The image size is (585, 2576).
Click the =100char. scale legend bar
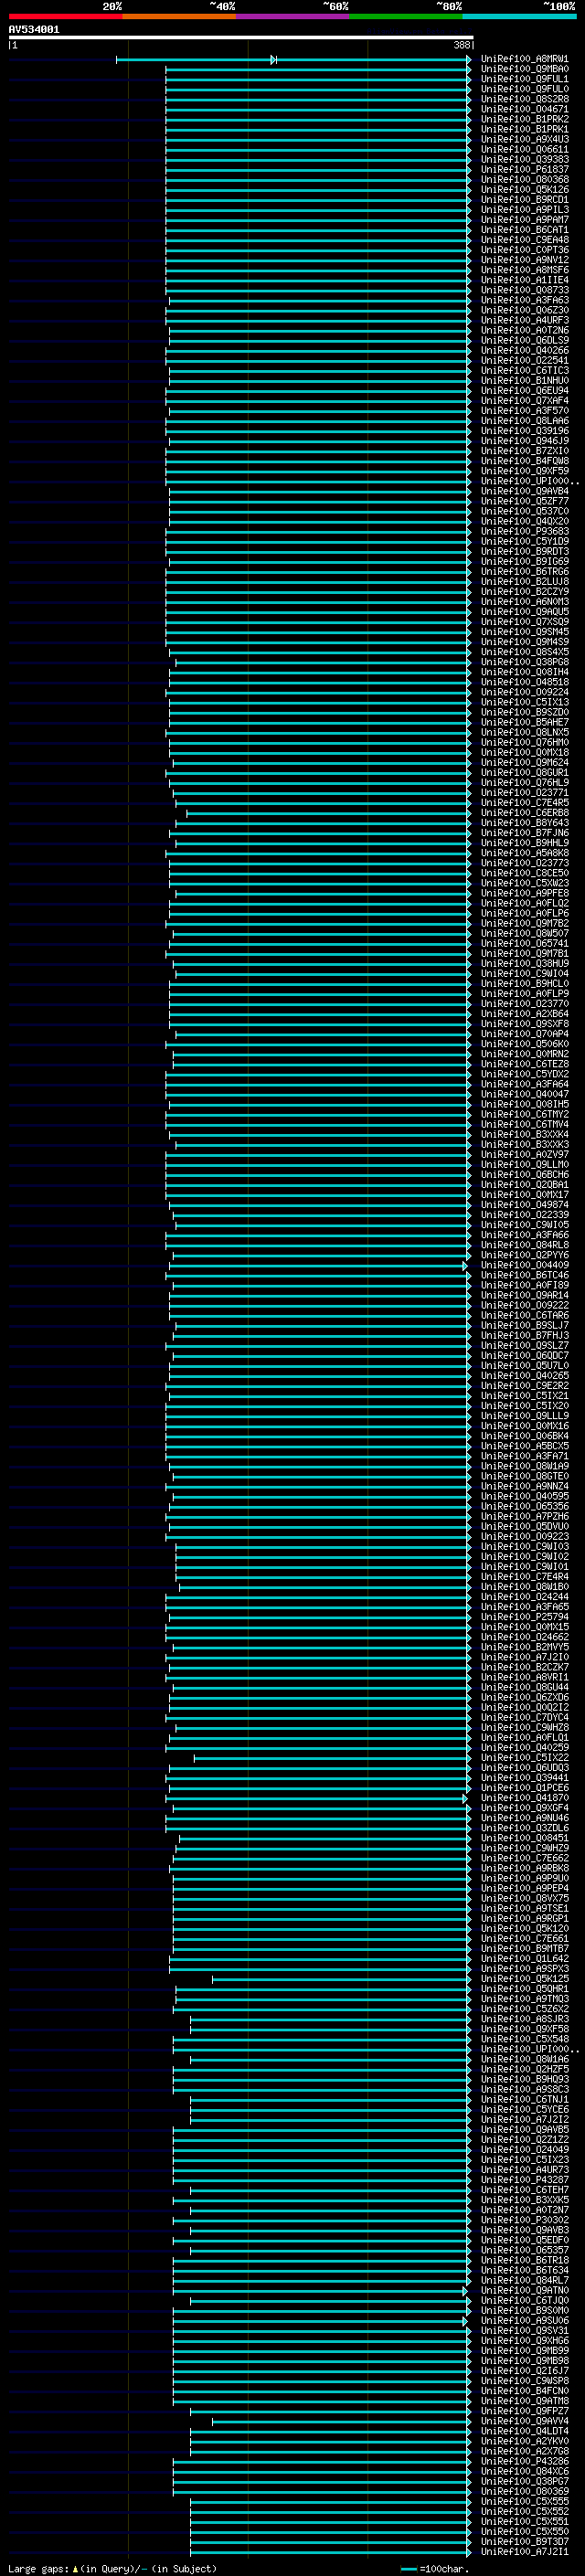coord(408,2569)
